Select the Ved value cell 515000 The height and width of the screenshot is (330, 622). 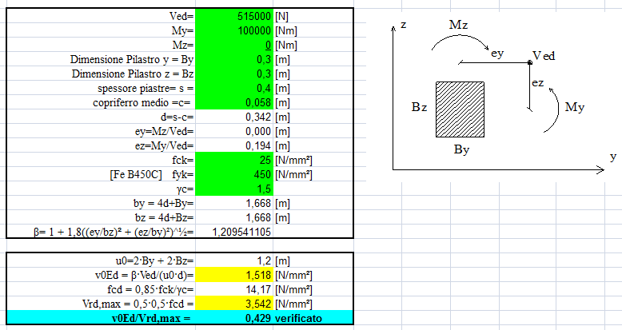pyautogui.click(x=234, y=16)
